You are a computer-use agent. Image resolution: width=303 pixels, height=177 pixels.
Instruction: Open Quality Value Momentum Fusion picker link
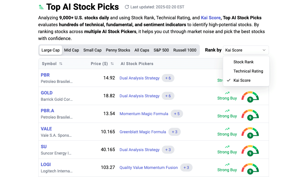[x=148, y=168]
